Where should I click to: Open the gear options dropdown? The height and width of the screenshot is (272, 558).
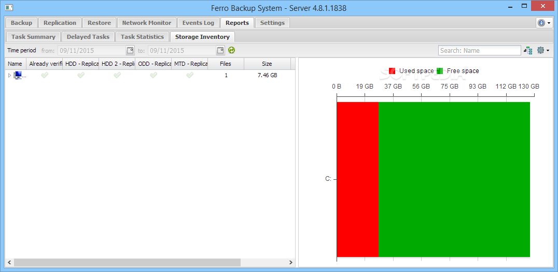(x=543, y=50)
